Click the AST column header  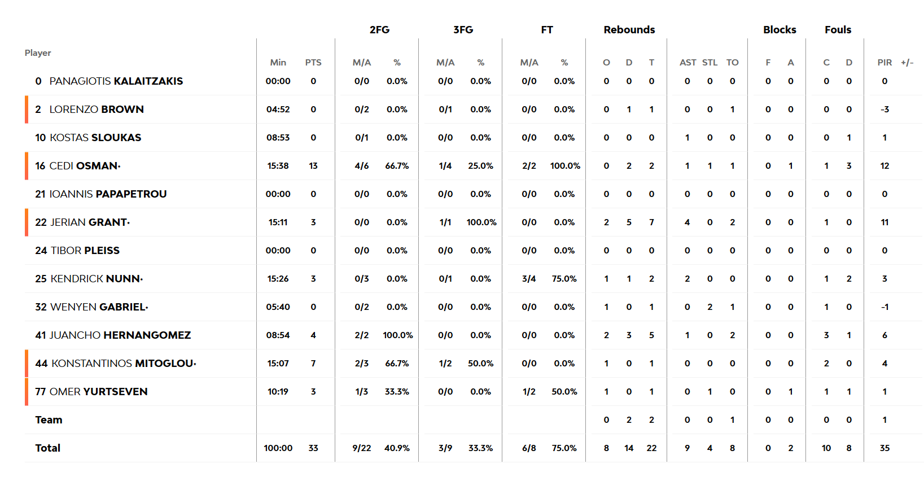coord(687,63)
